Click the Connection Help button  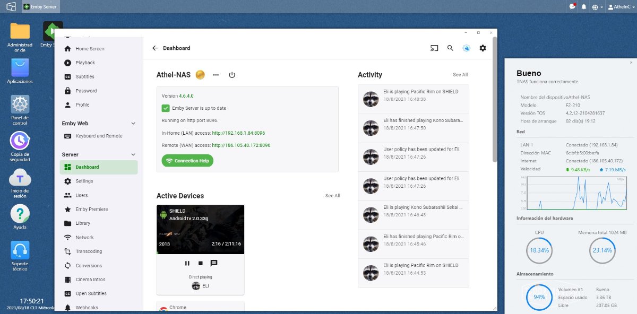(187, 161)
